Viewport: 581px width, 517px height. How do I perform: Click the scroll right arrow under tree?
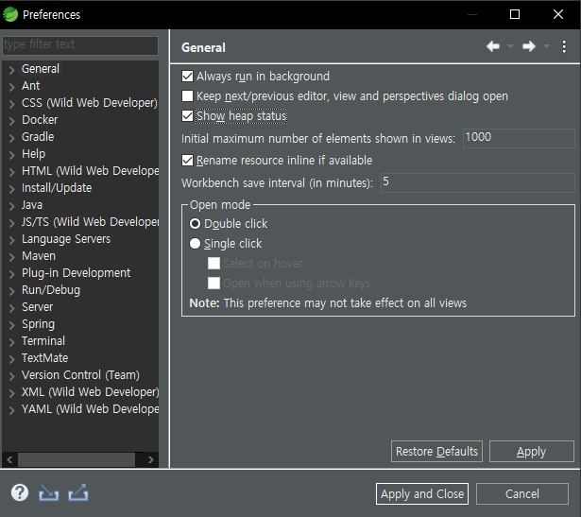click(150, 459)
